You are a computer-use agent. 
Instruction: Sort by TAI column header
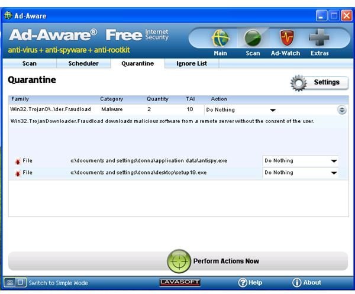[190, 99]
